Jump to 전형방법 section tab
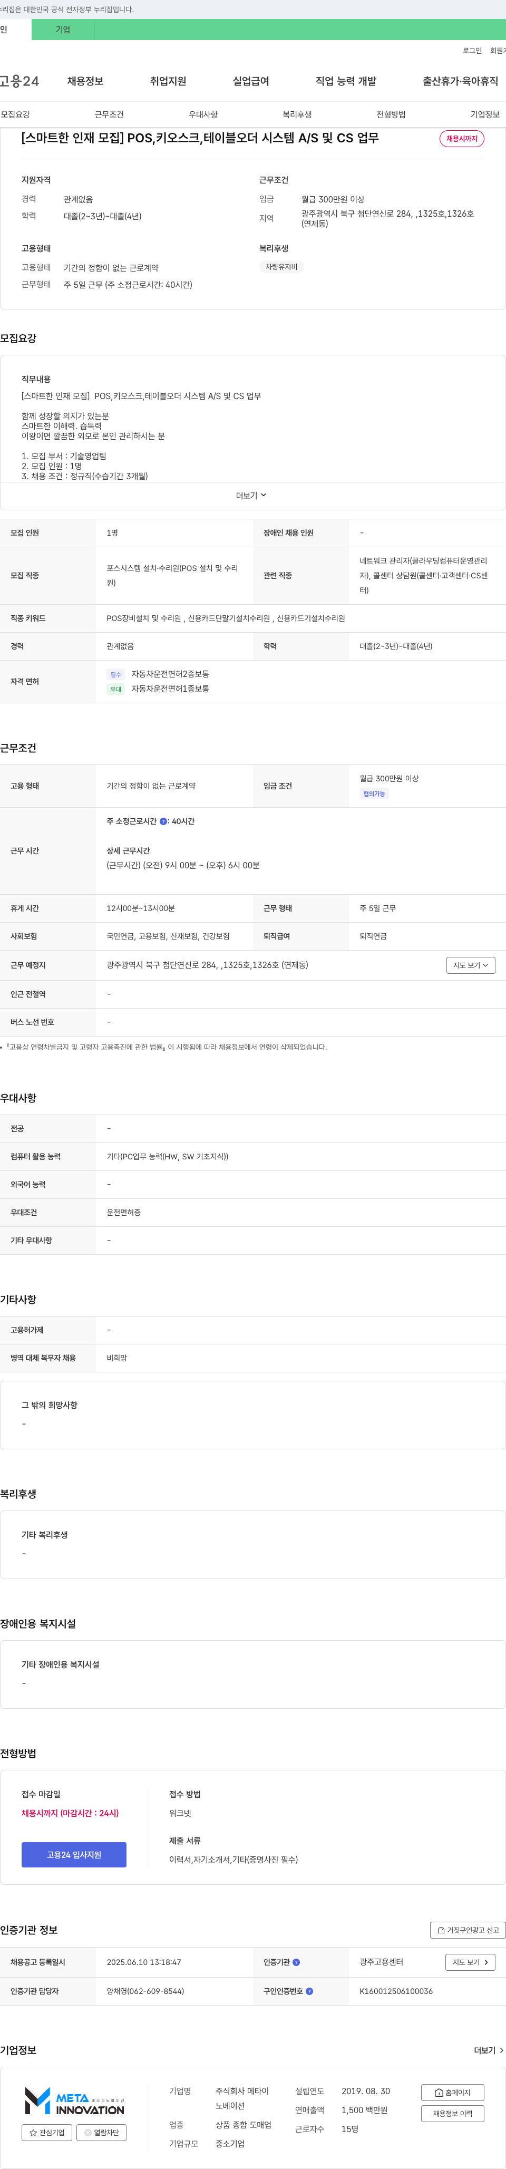The width and height of the screenshot is (506, 2169). (x=391, y=114)
